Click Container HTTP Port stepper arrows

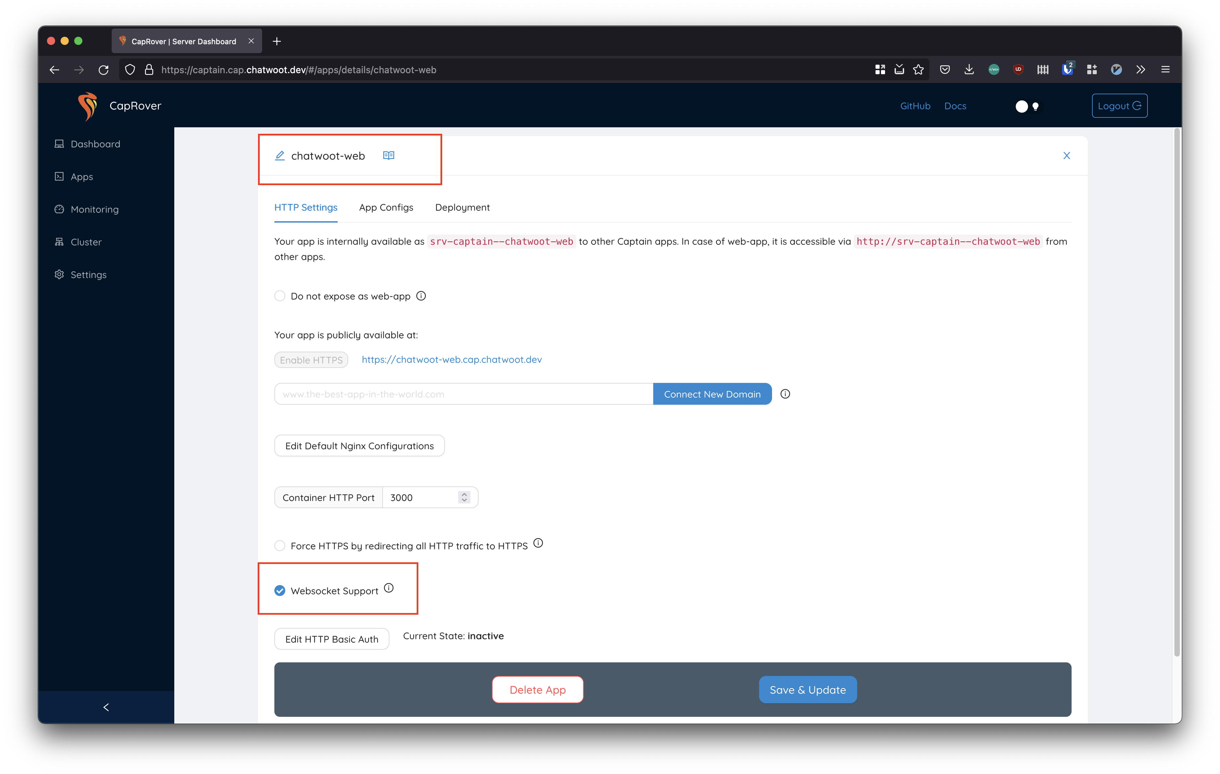(464, 497)
